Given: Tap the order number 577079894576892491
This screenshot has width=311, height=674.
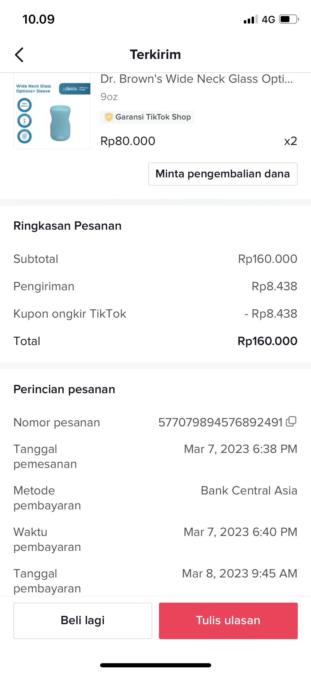Looking at the screenshot, I should tap(220, 422).
